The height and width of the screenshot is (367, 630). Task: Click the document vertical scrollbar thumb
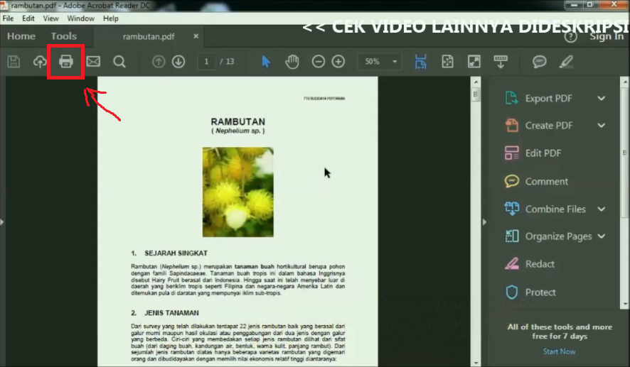click(476, 95)
